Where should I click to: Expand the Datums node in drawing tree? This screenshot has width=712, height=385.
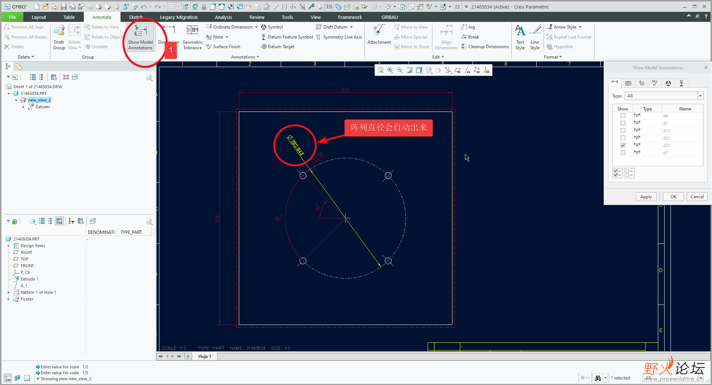click(23, 107)
